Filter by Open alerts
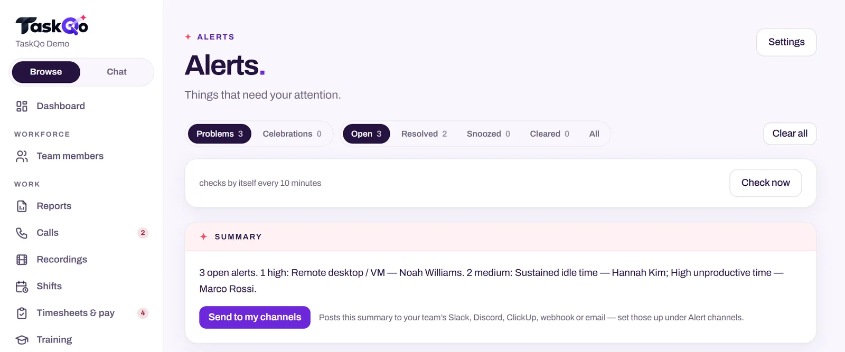 (x=367, y=134)
